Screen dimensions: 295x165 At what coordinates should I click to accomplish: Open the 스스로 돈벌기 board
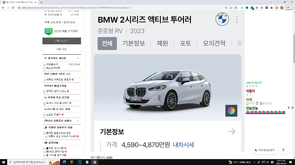pos(53,114)
